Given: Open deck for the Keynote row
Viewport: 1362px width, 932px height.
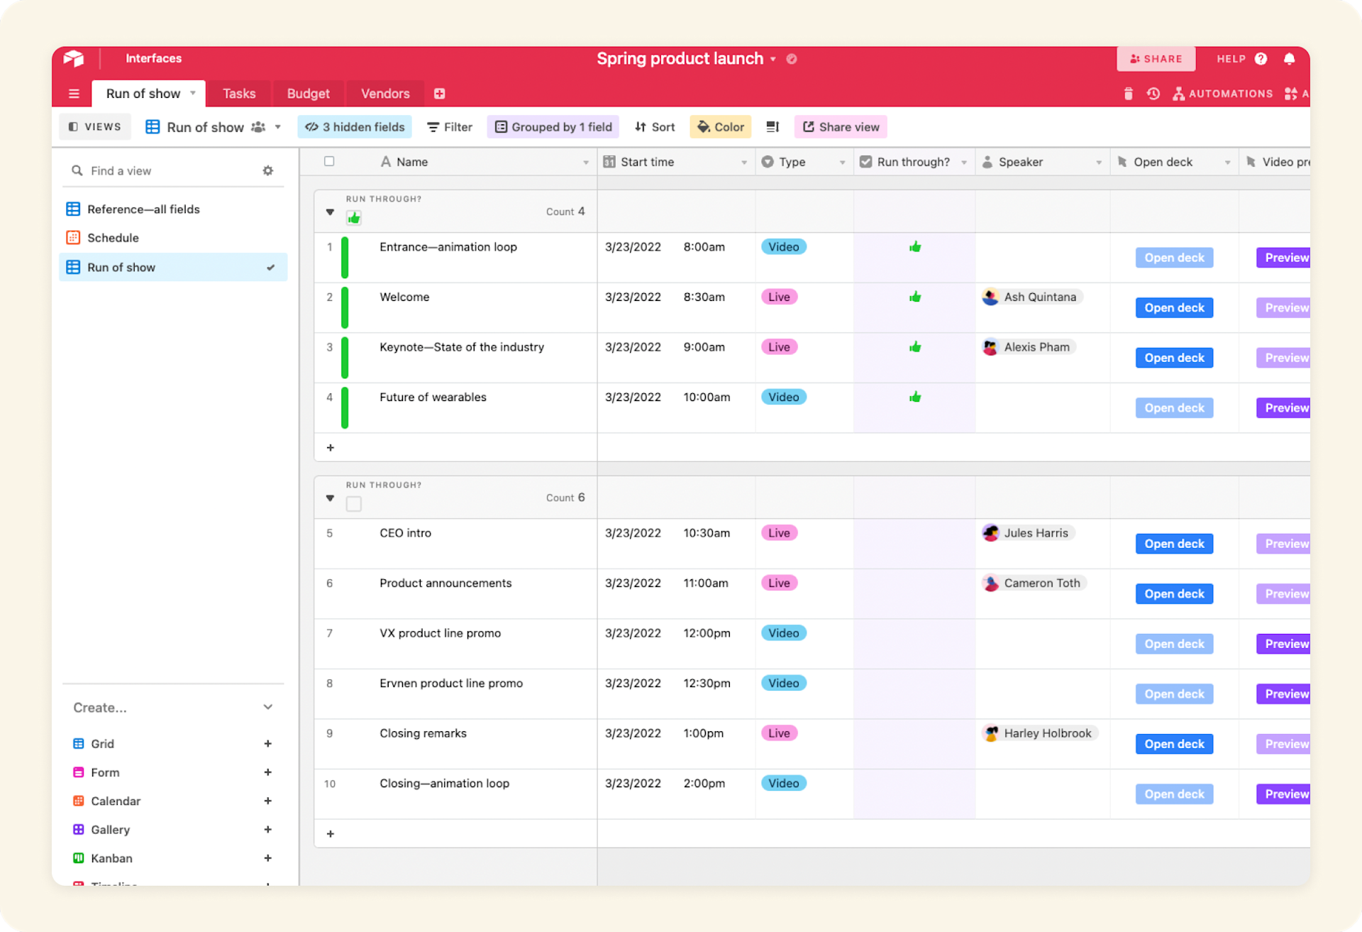Looking at the screenshot, I should [x=1173, y=357].
